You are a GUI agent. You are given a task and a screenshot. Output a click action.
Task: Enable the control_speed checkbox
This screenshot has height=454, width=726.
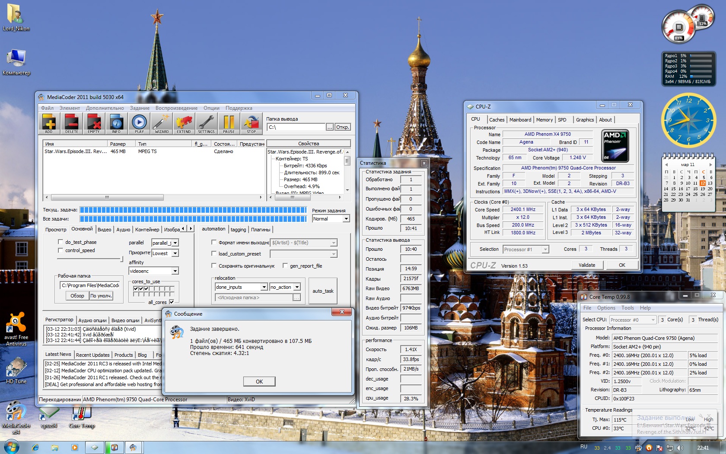pos(60,250)
